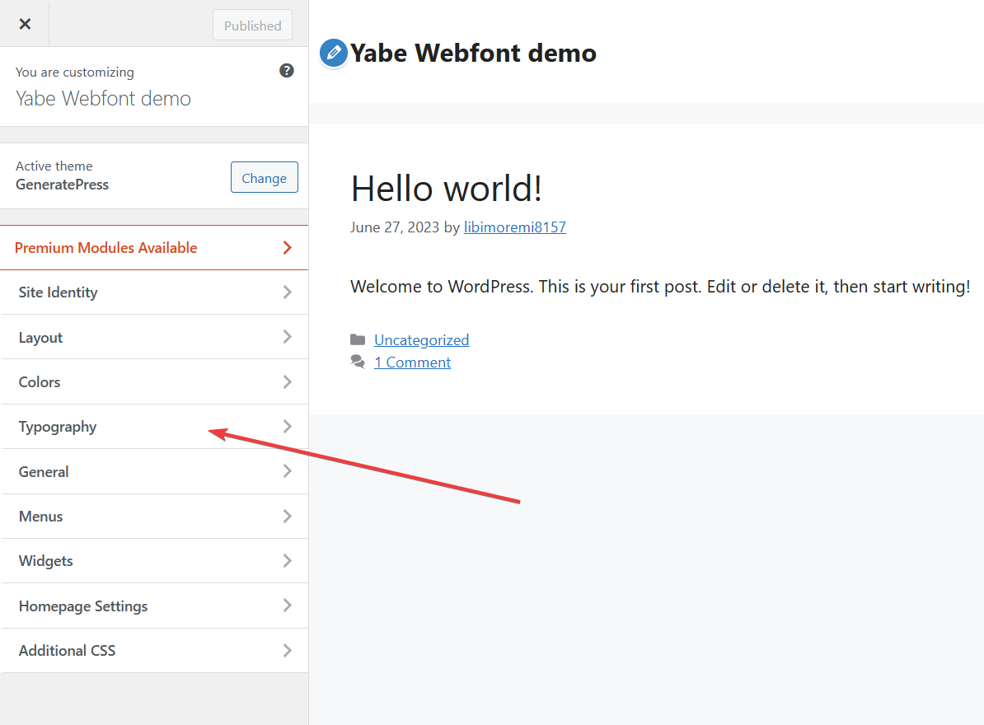
Task: Click the Hello world! post heading
Action: point(446,188)
